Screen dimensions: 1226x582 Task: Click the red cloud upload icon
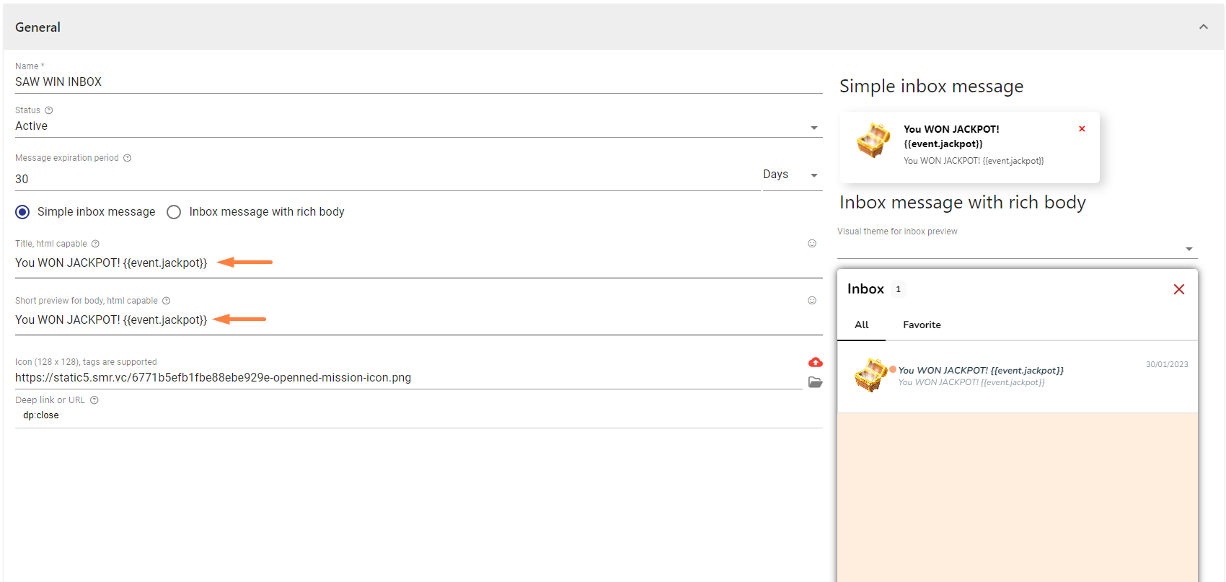(815, 362)
